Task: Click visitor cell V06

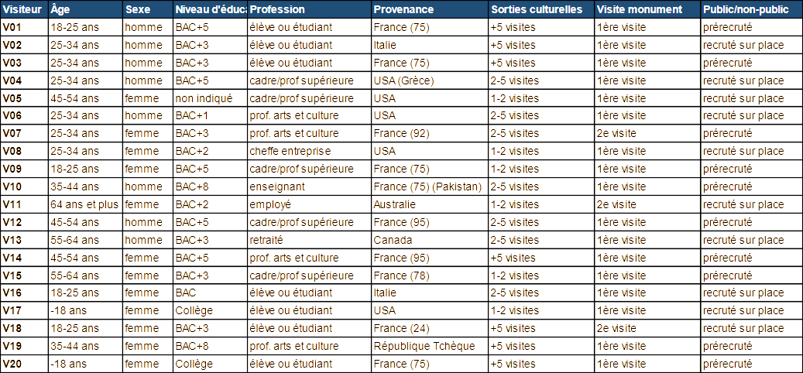Action: [x=25, y=116]
